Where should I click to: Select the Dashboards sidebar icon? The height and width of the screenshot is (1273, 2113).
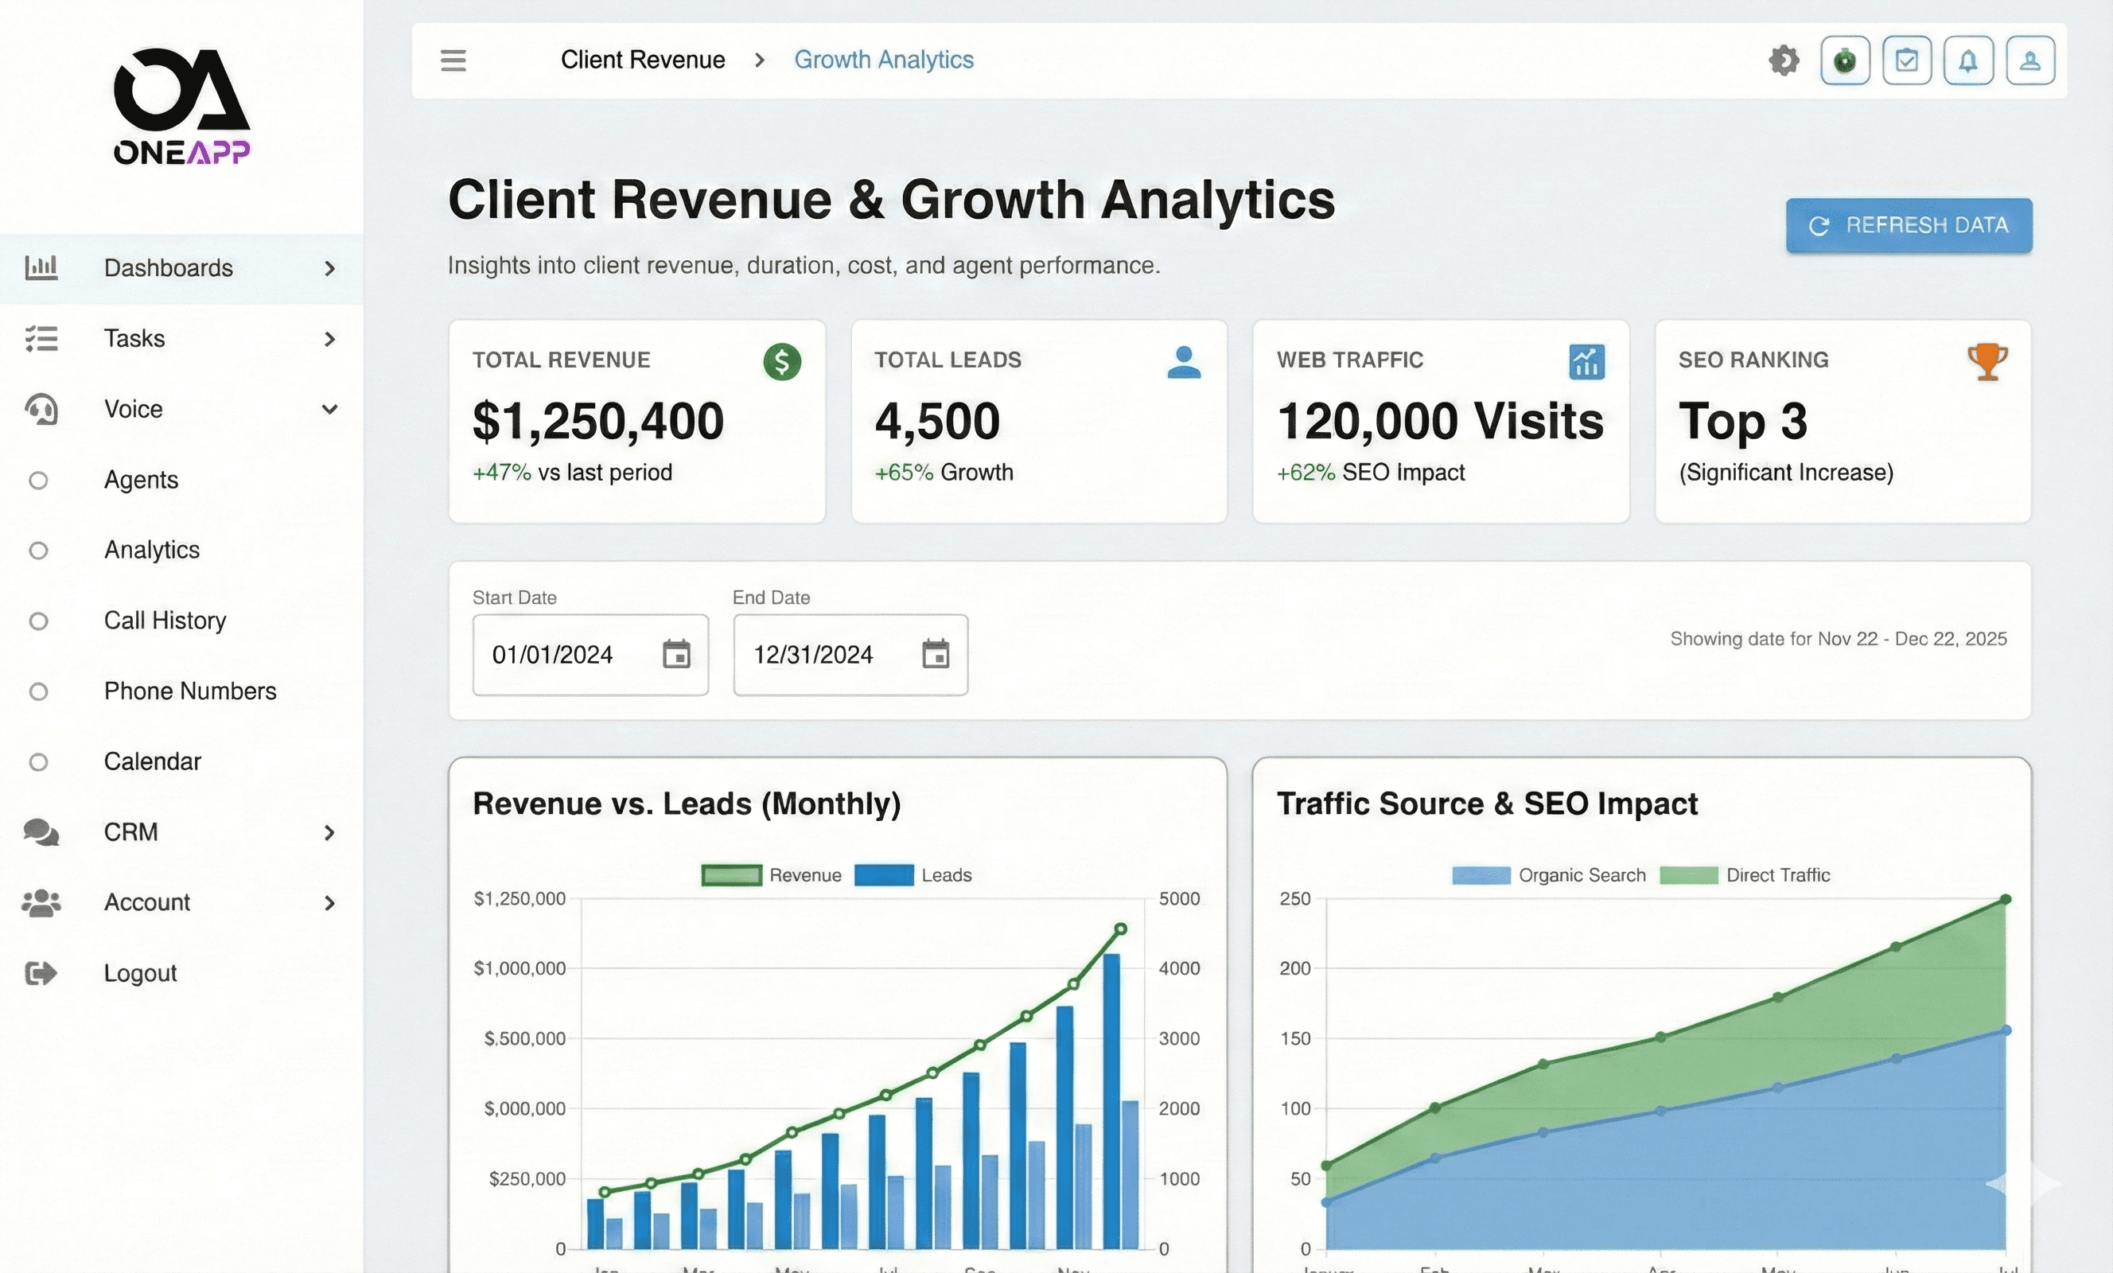pyautogui.click(x=42, y=267)
